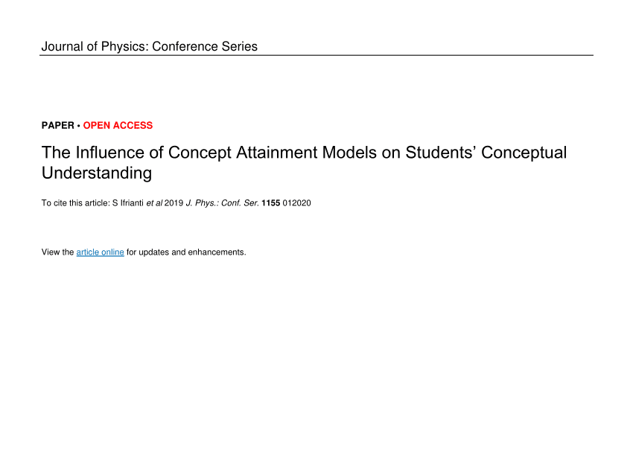Click the italic 'J. Phys.: Conf. Ser.' abbreviation
This screenshot has height=469, width=633.
pyautogui.click(x=223, y=203)
